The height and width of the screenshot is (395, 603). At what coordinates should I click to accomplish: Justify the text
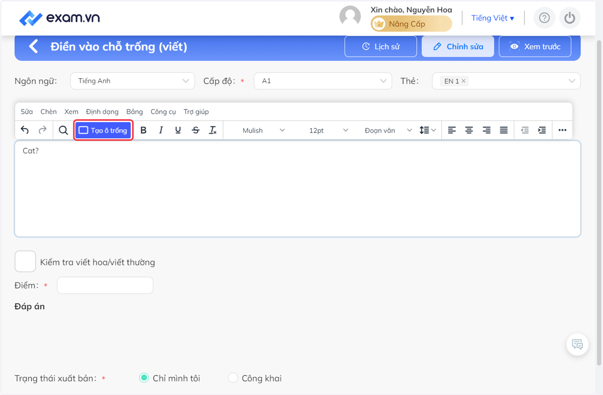(504, 130)
